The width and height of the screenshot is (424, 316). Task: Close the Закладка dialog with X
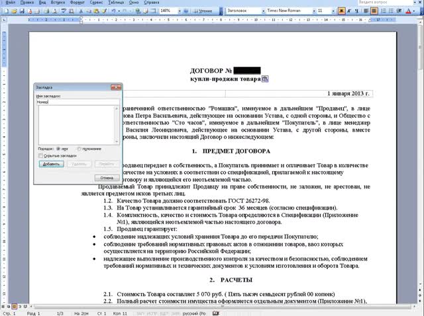(x=116, y=87)
